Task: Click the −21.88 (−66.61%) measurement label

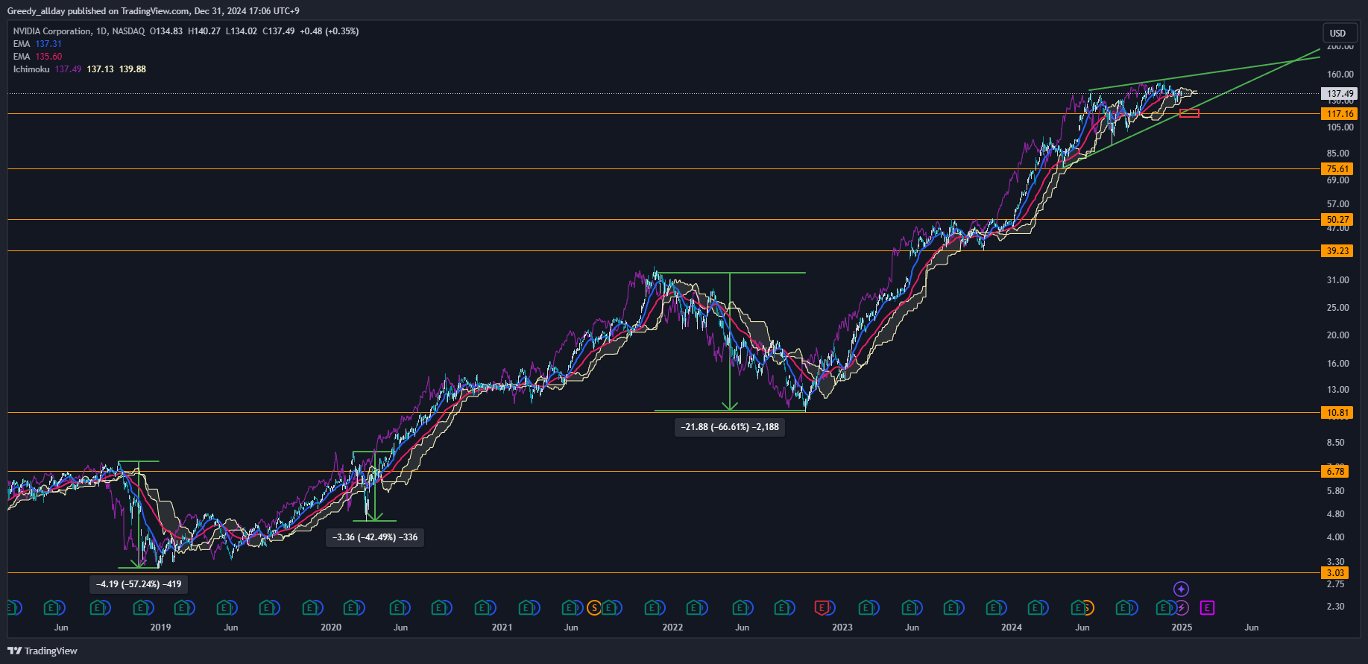Action: pos(730,427)
